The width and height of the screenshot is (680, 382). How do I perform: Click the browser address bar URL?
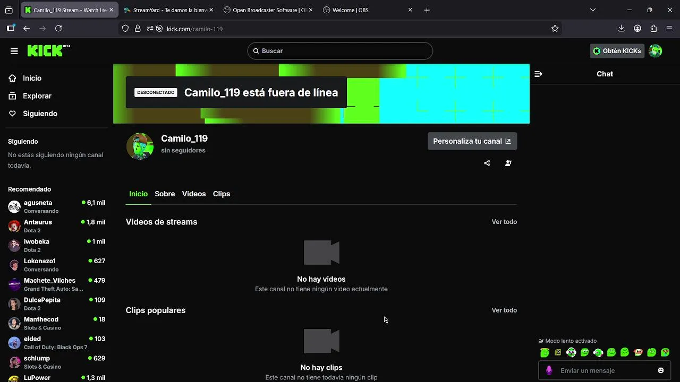[x=194, y=29]
